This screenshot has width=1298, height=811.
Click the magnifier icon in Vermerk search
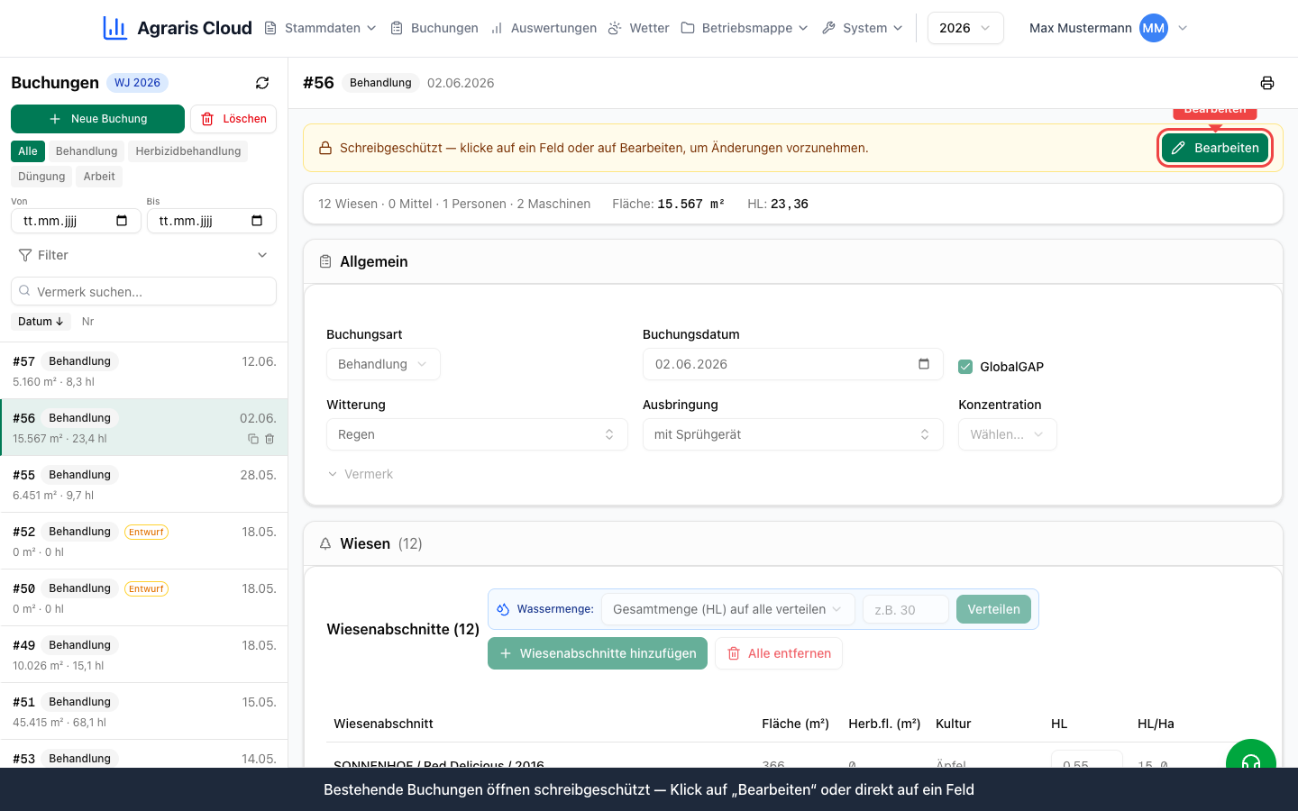(24, 291)
